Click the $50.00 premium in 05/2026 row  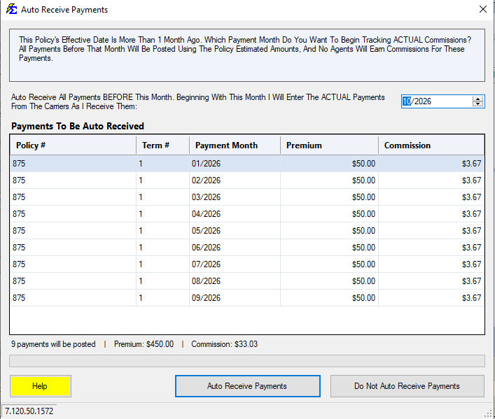[329, 231]
